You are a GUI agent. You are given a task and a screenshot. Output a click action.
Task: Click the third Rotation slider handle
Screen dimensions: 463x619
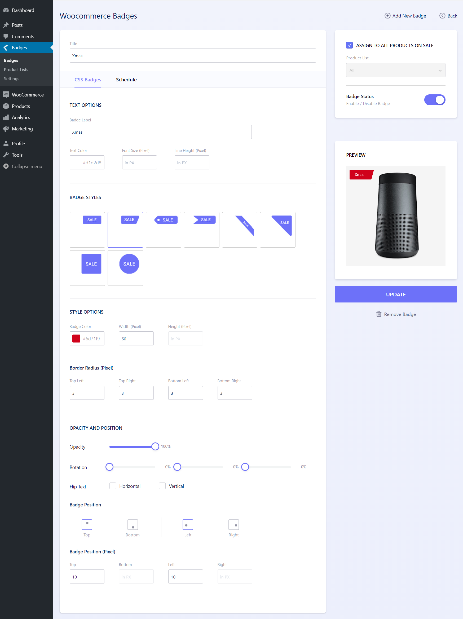(245, 467)
